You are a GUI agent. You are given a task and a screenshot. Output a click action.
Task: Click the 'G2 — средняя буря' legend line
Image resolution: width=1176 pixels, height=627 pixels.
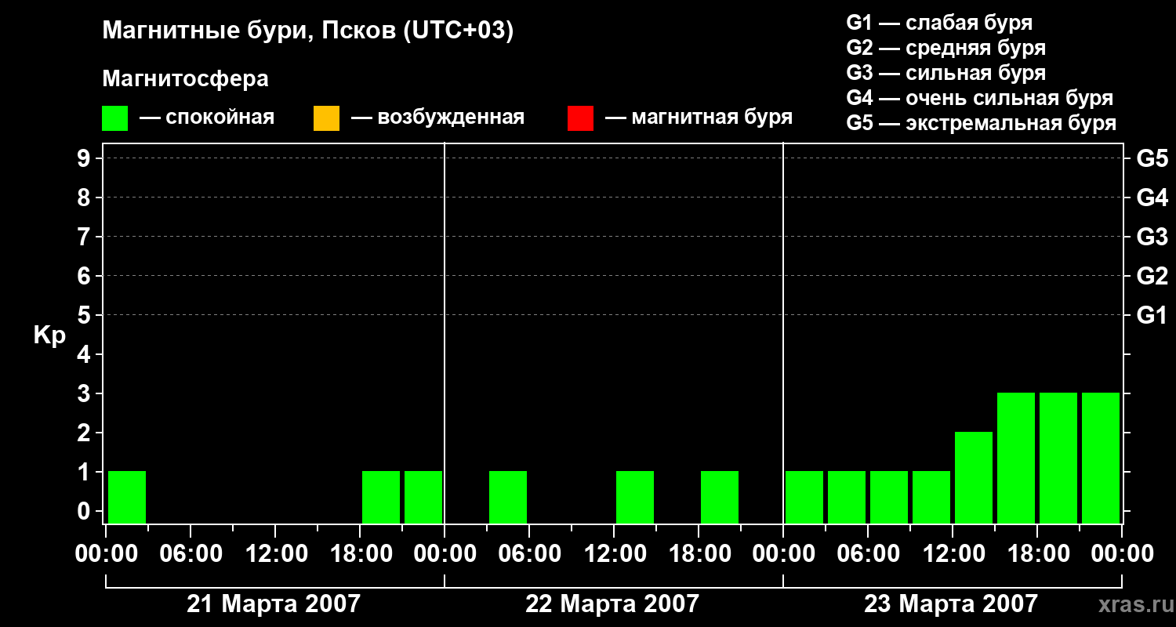tap(946, 48)
